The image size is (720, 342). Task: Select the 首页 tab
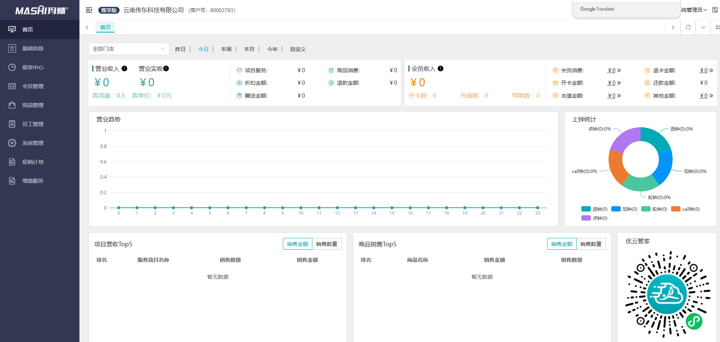point(106,27)
